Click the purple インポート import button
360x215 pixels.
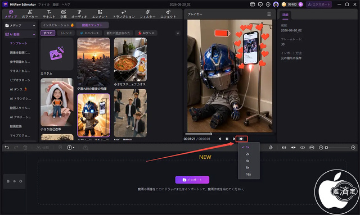point(192,180)
